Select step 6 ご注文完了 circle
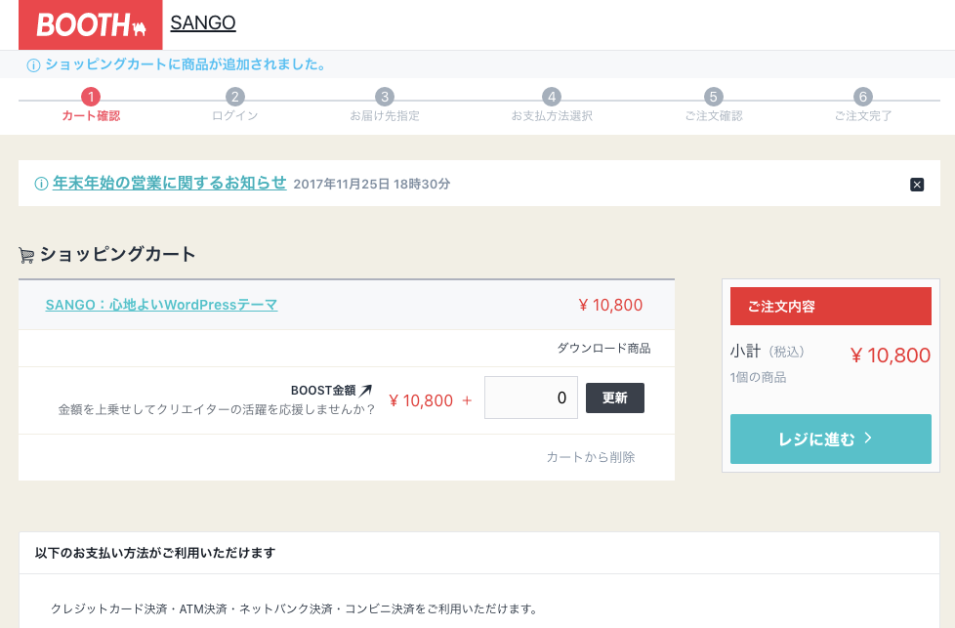Viewport: 955px width, 628px height. pyautogui.click(x=863, y=97)
